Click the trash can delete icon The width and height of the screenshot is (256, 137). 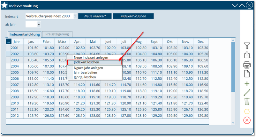tap(247, 101)
